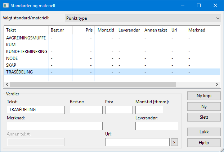
Task: Select the KUM row in list
Action: click(x=112, y=45)
